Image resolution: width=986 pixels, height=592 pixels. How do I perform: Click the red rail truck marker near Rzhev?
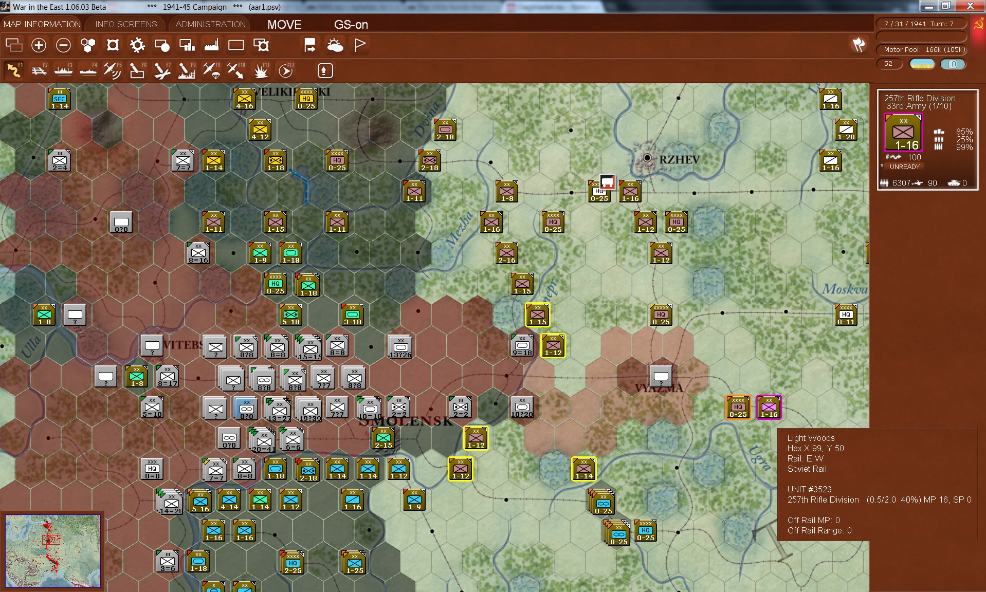click(x=608, y=181)
